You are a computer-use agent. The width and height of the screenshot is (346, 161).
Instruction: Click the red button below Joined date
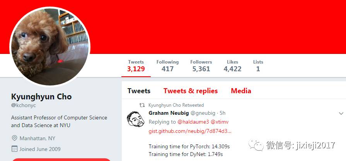(61, 159)
